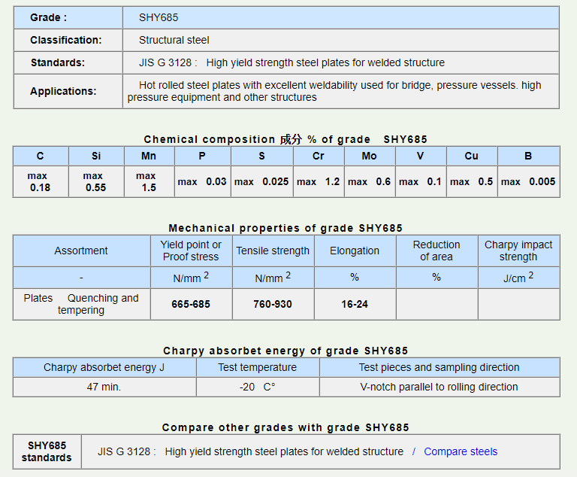Click the 760-930 tensile strength value
The image size is (577, 477).
pyautogui.click(x=273, y=304)
